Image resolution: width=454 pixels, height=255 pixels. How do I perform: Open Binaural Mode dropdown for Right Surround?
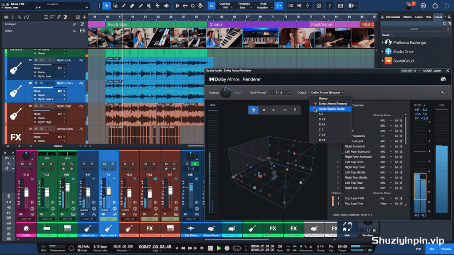coord(386,146)
